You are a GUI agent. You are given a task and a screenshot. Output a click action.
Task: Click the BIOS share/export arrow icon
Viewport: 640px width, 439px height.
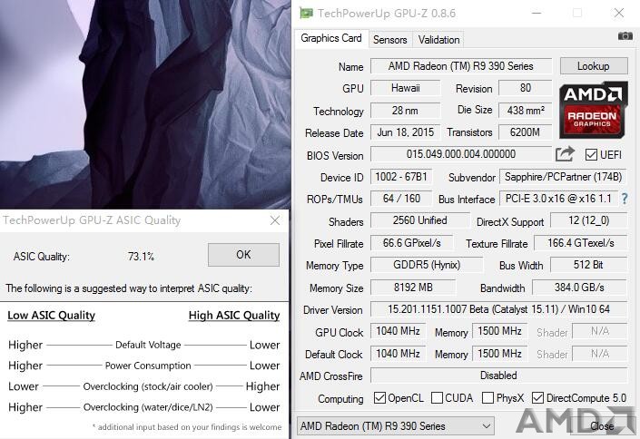pyautogui.click(x=566, y=154)
